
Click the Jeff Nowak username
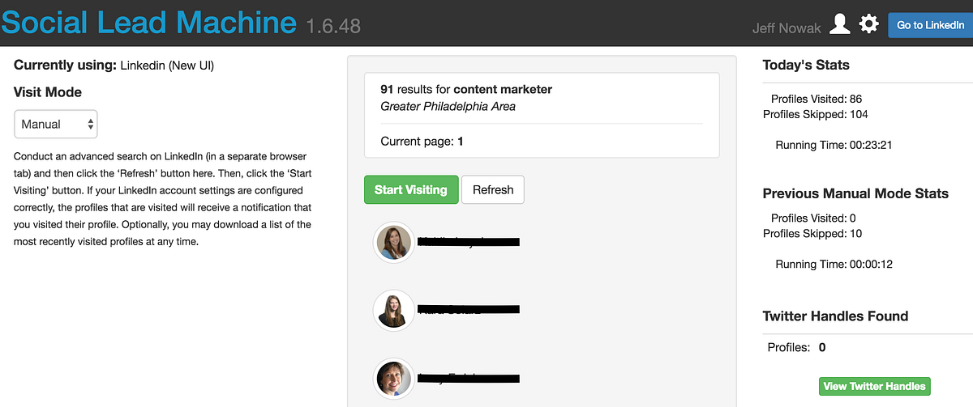click(786, 28)
